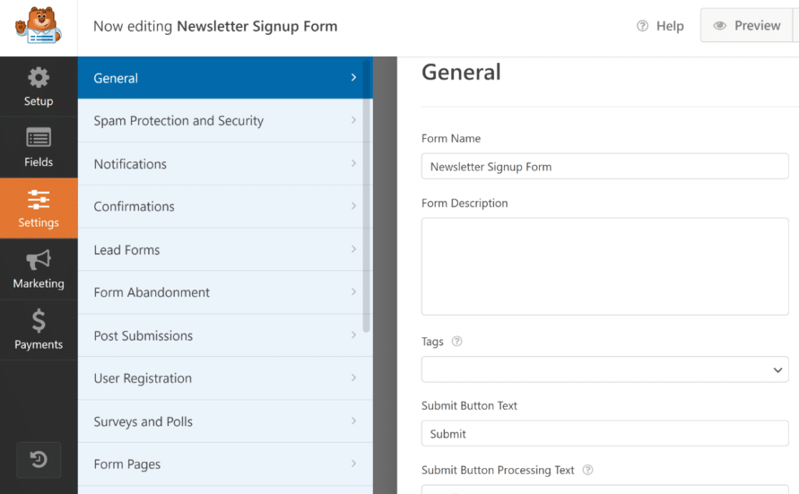The image size is (799, 494).
Task: Expand the Confirmations settings section
Action: click(x=225, y=206)
